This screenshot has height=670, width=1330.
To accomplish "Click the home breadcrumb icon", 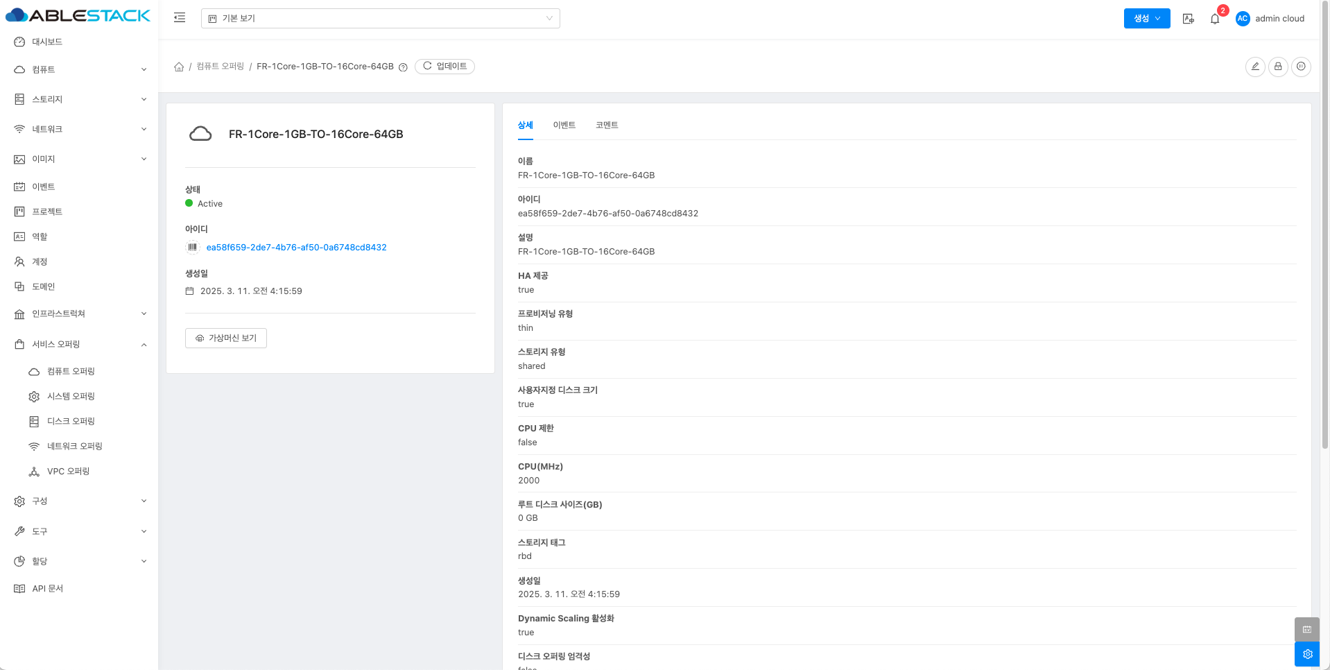I will click(179, 67).
